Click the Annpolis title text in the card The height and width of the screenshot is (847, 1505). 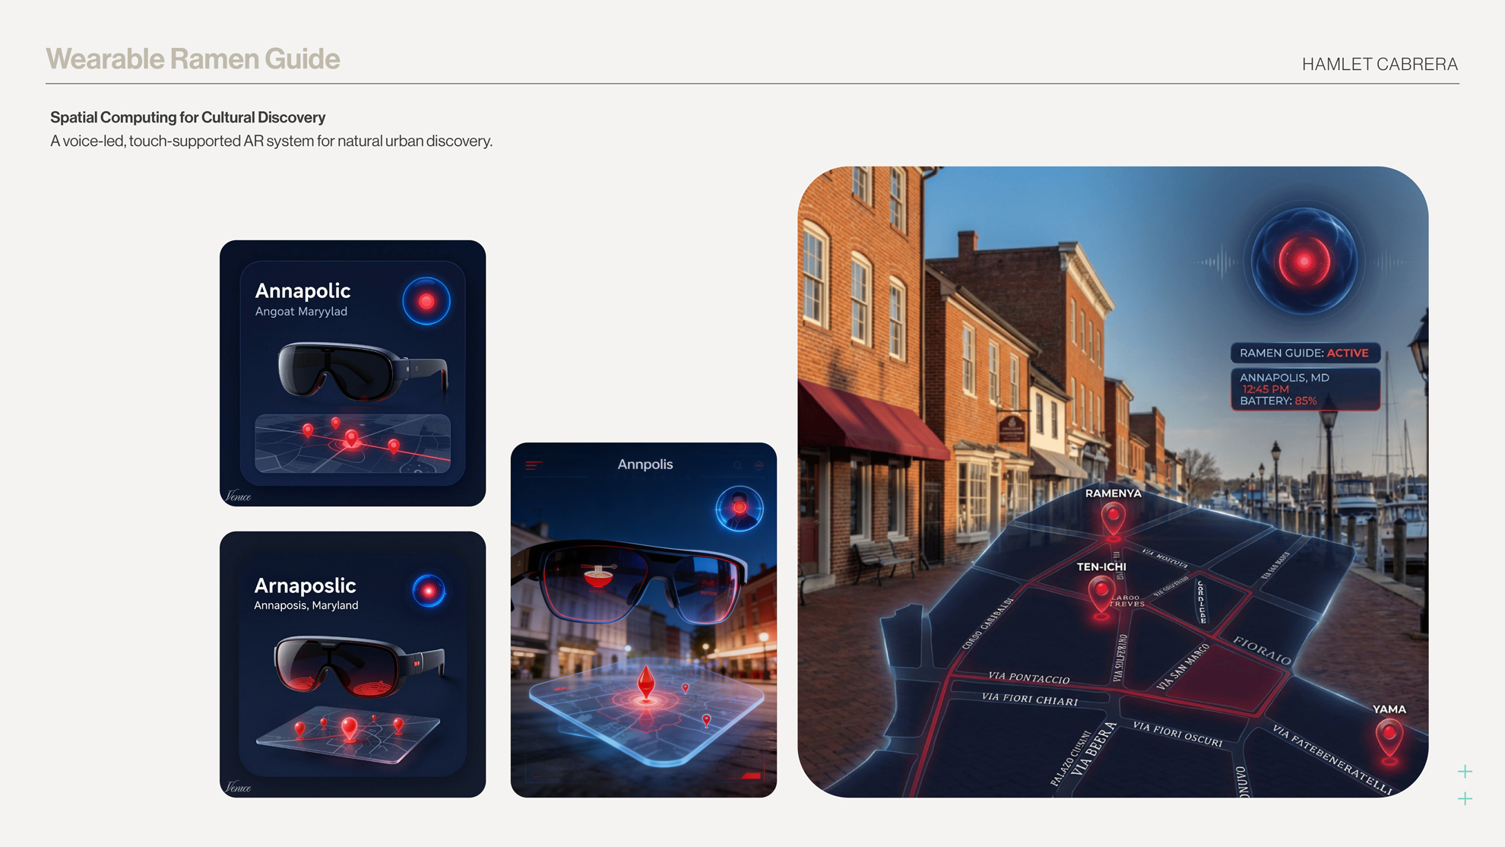[645, 465]
